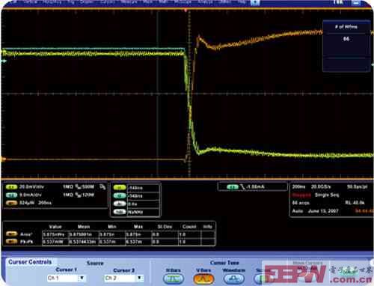Viewport: 374px width, 286px height.
Task: Open the Cursor 2 source dropdown arrow
Action: click(139, 278)
